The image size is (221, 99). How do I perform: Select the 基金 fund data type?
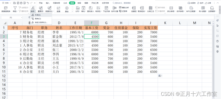tap(67, 9)
